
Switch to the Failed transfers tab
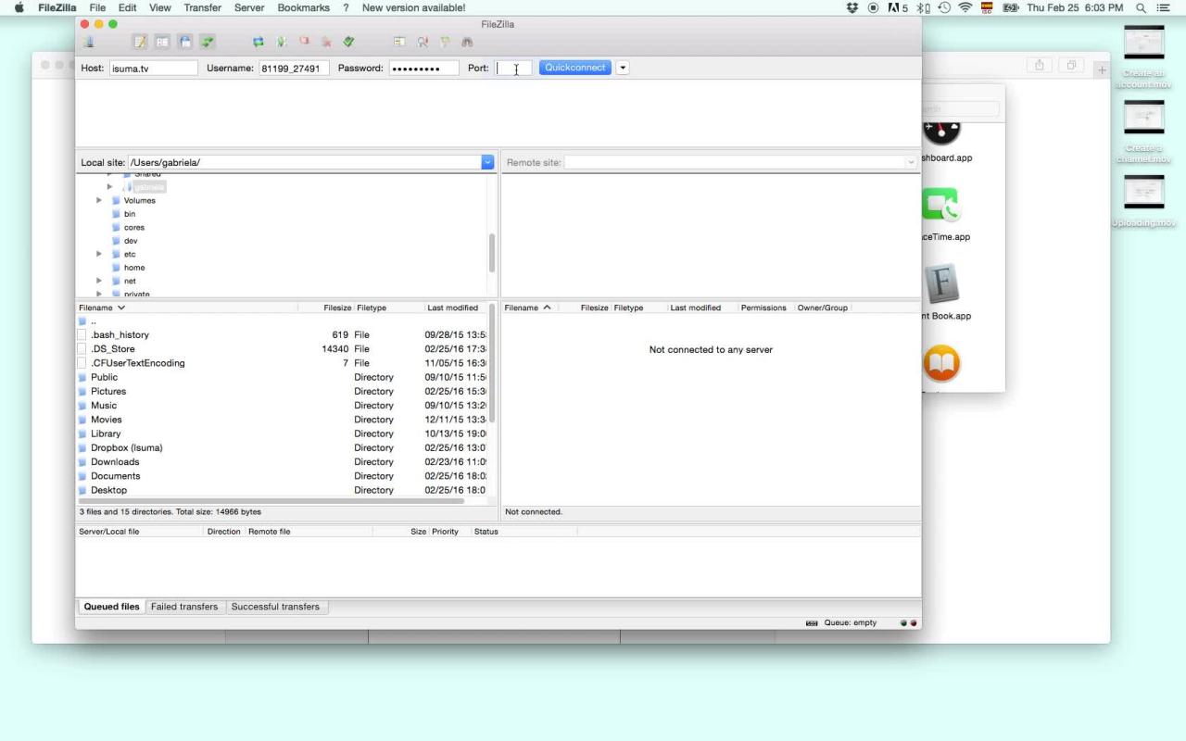184,607
